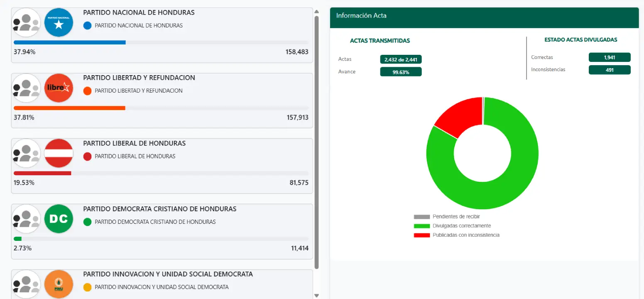Click the scrollbar down arrow
Viewport: 644px width, 299px height.
click(x=316, y=294)
